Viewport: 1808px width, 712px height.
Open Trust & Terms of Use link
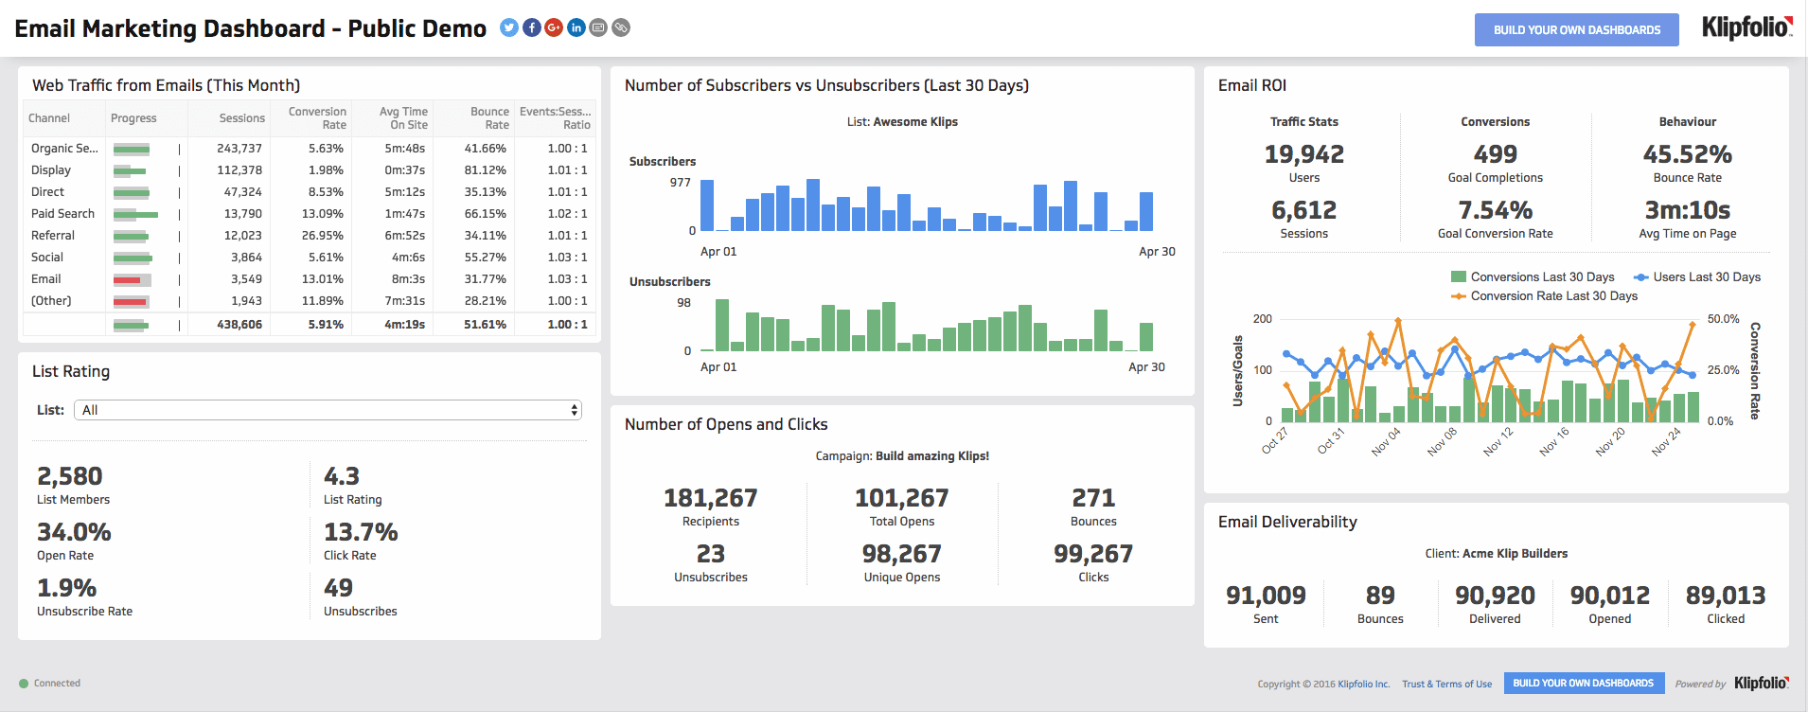1446,684
